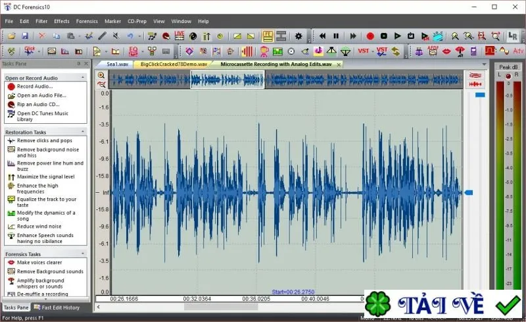Click the Reduce wind noise task
This screenshot has width=526, height=322.
(39, 227)
